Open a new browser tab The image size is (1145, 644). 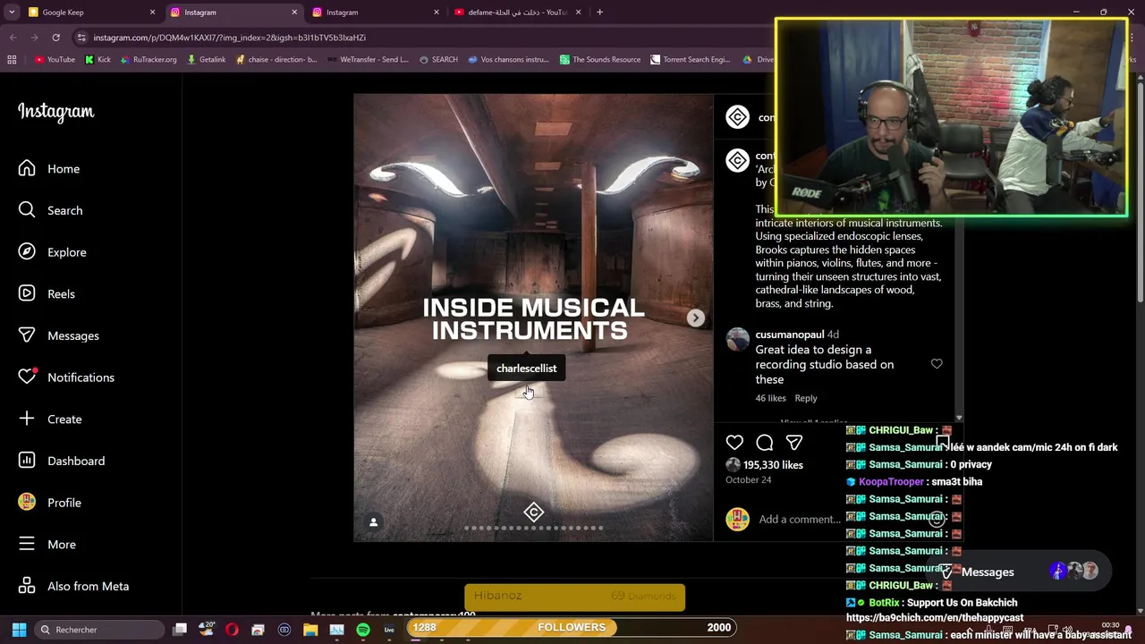coord(599,13)
